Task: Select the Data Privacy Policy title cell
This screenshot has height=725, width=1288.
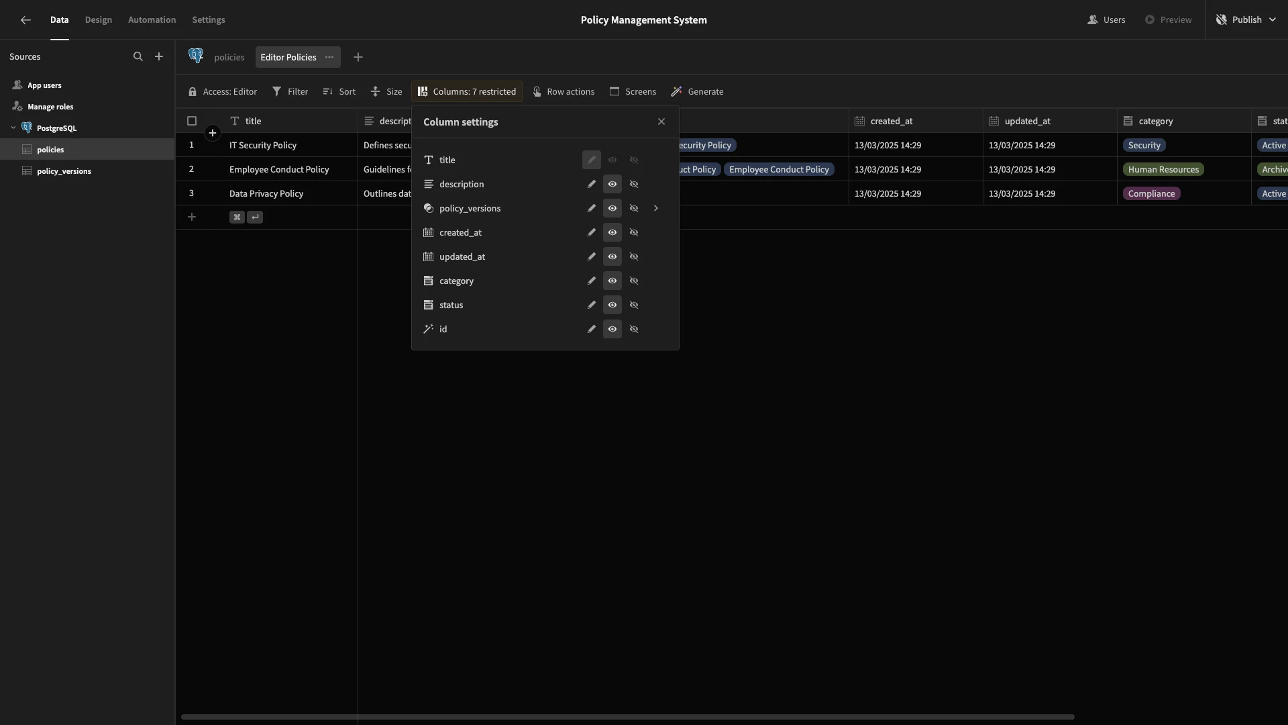Action: coord(290,194)
